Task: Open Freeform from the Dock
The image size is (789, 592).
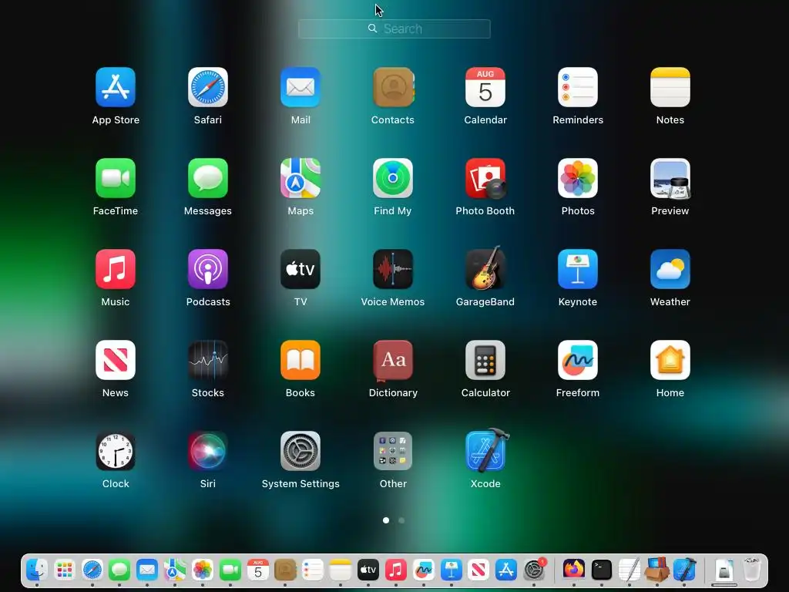Action: point(424,570)
